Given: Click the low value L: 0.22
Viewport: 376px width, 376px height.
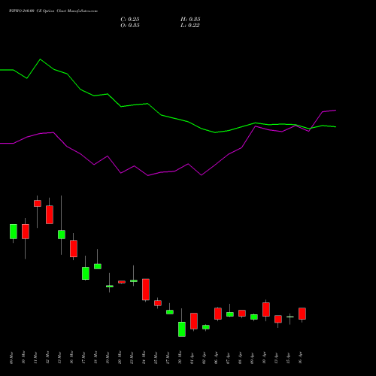Looking at the screenshot, I should pyautogui.click(x=190, y=26).
